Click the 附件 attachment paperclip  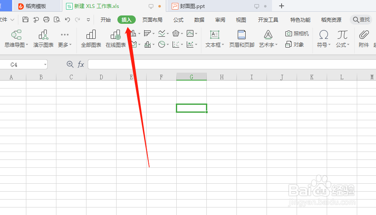364,38
